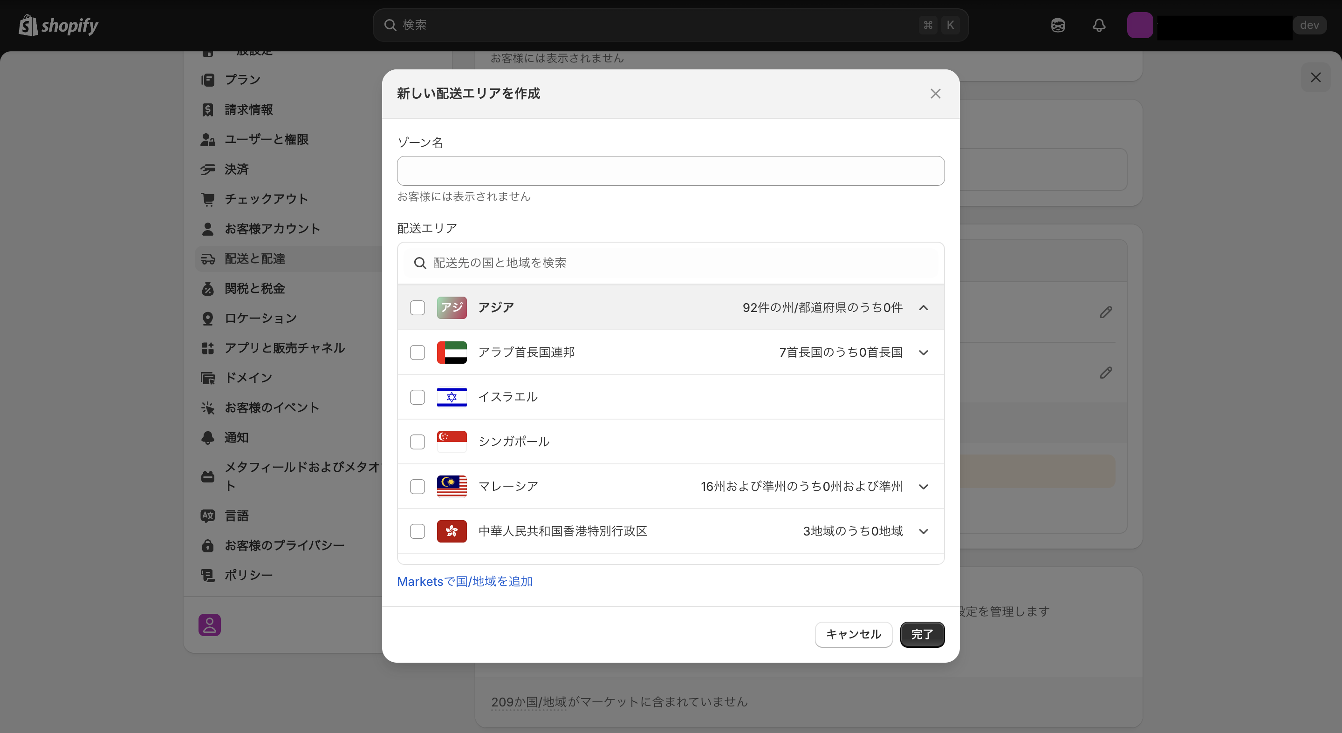1342x733 pixels.
Task: Open the 通知 settings section
Action: pyautogui.click(x=237, y=438)
